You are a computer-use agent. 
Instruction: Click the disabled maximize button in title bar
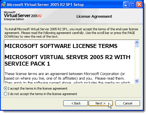[133, 5]
